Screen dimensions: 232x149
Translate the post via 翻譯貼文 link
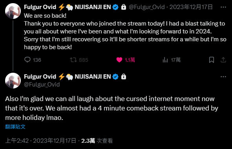click(15, 127)
